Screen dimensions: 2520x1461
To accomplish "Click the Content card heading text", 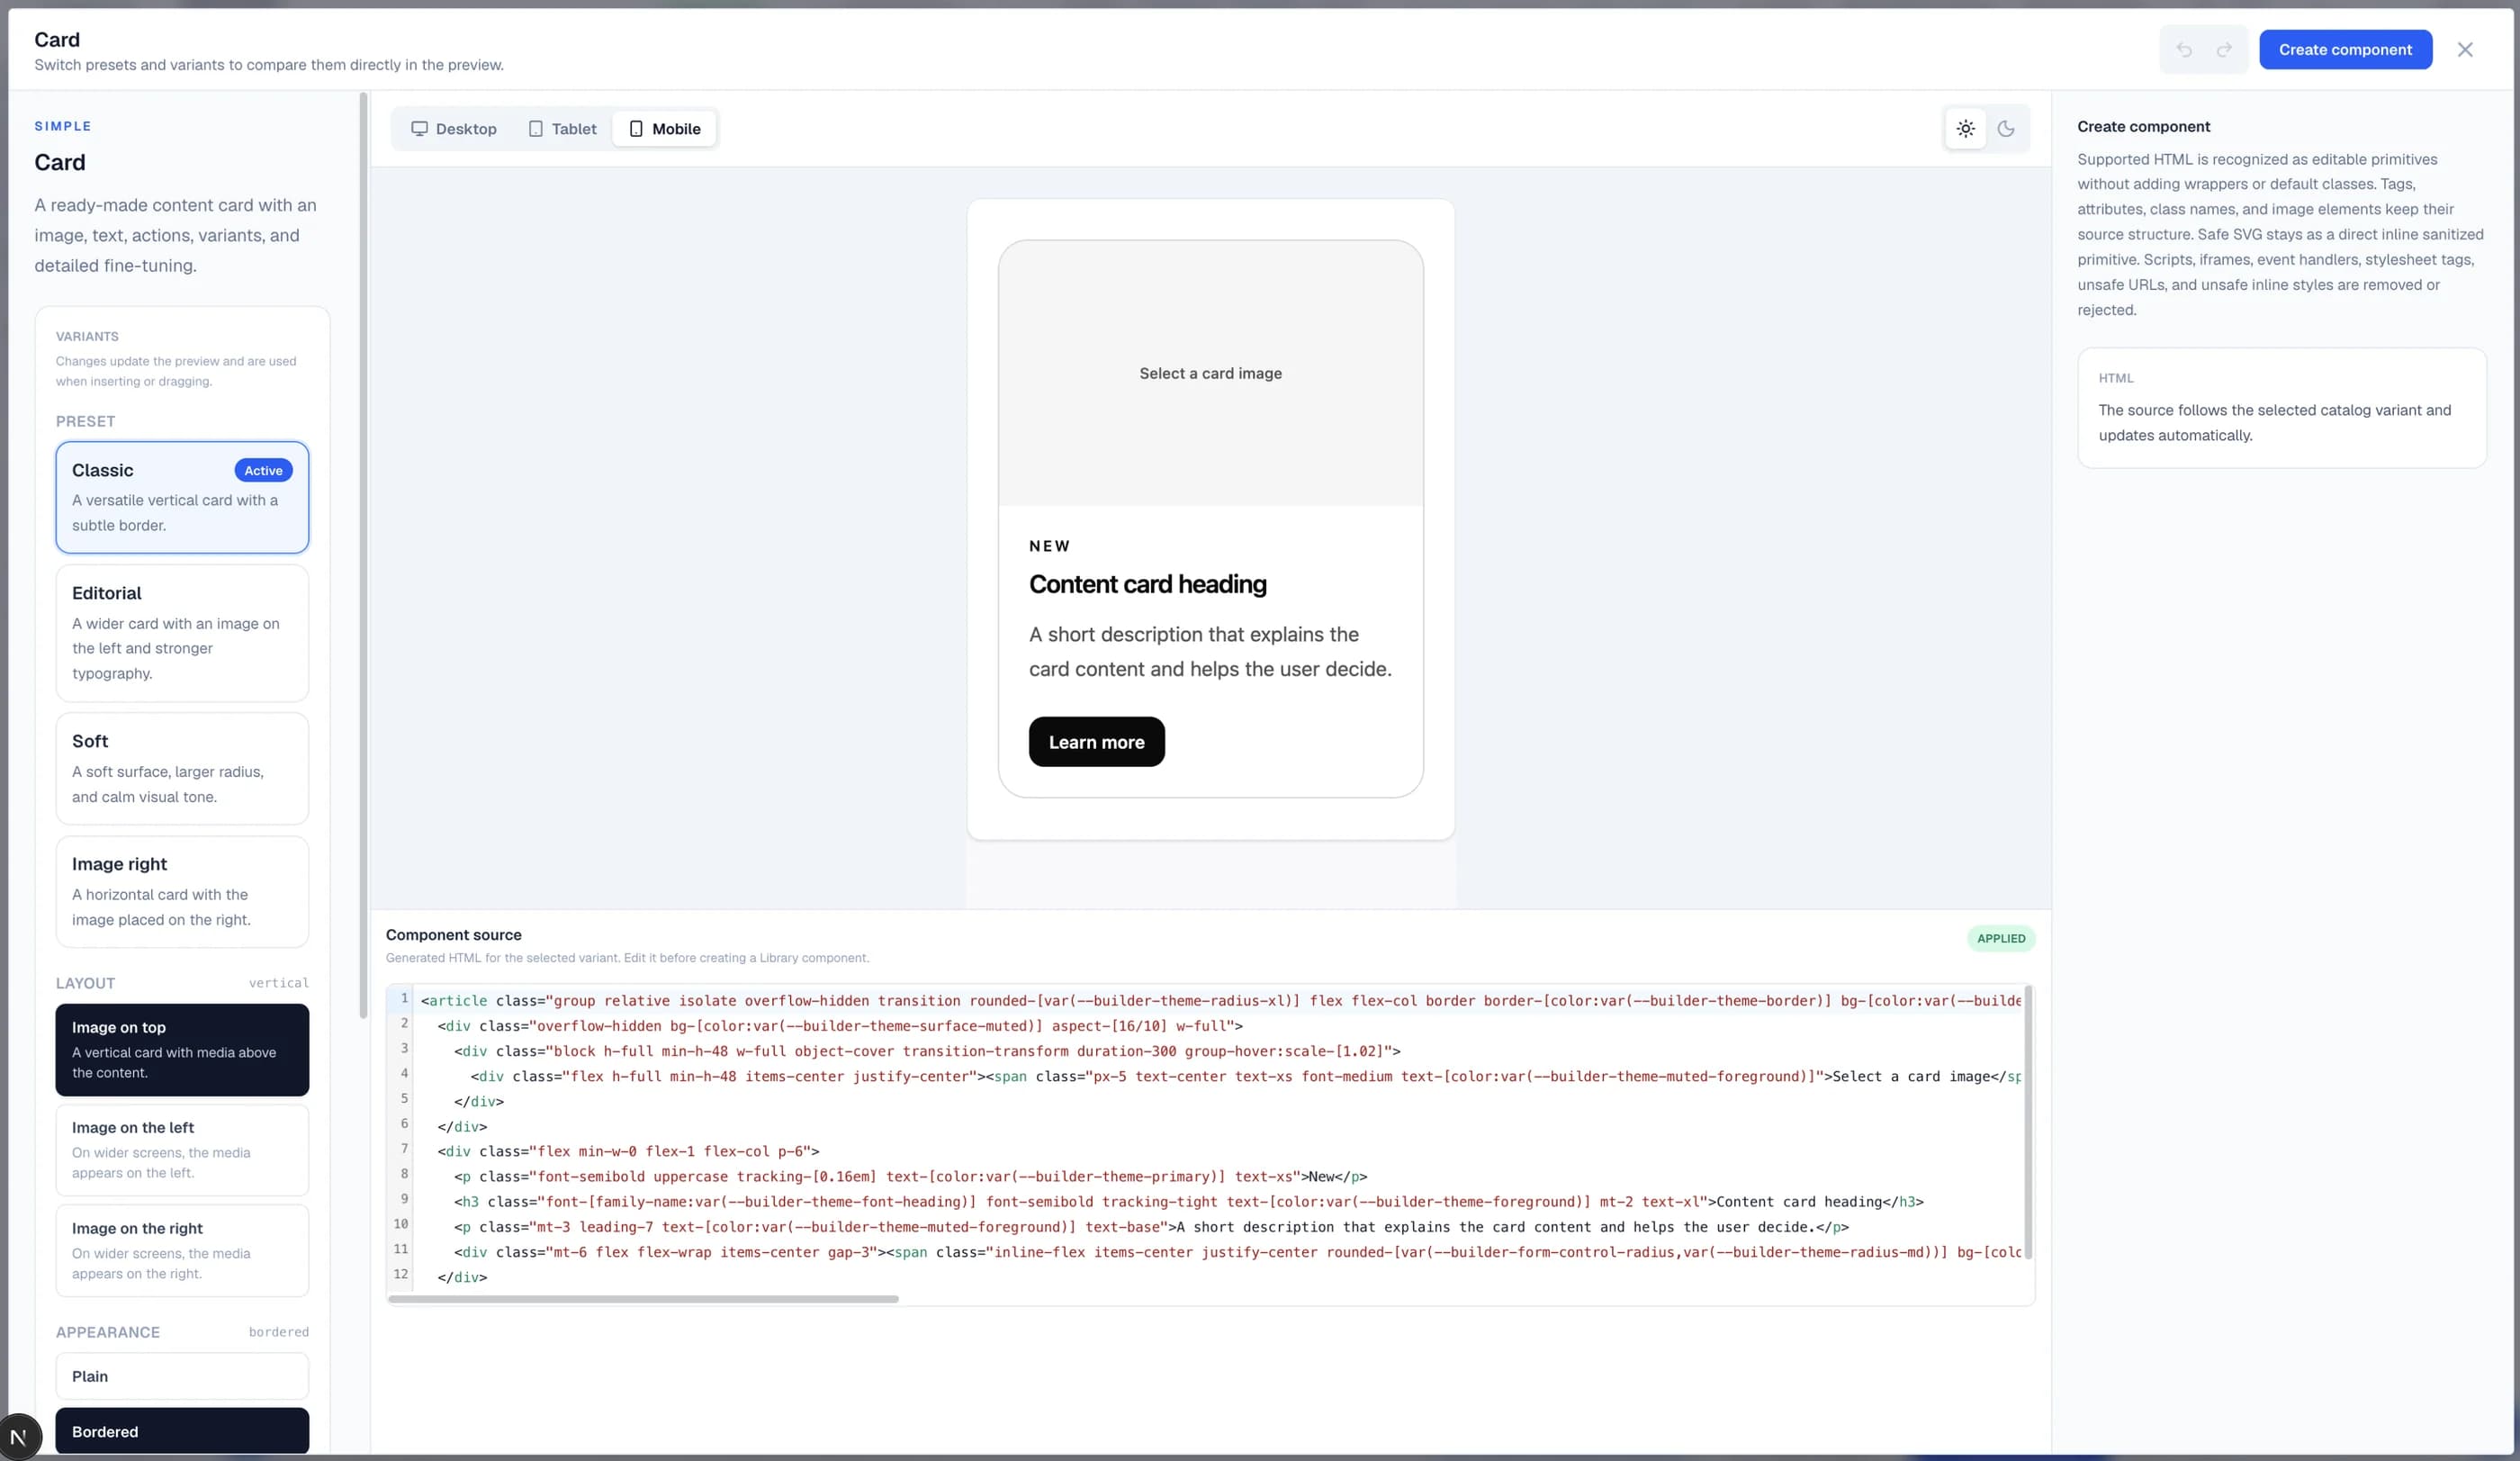I will click(1147, 584).
